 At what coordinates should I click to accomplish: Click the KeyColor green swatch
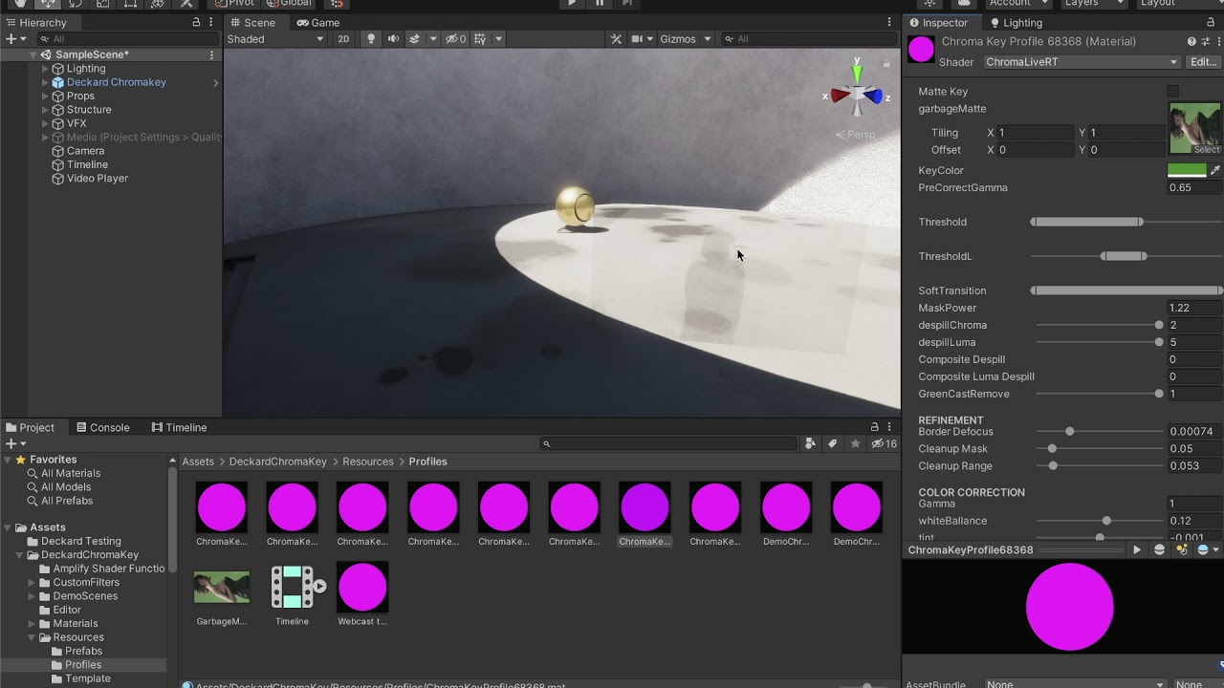[1187, 171]
